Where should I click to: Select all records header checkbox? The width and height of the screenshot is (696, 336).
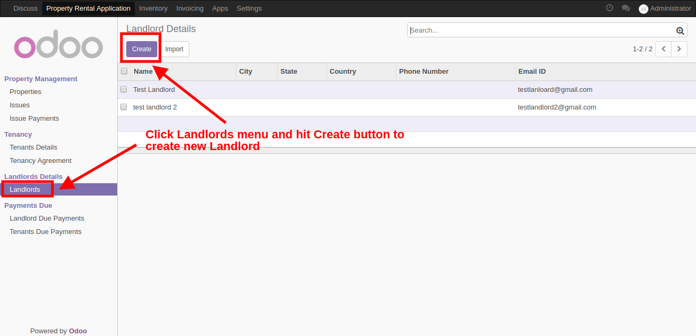[124, 71]
